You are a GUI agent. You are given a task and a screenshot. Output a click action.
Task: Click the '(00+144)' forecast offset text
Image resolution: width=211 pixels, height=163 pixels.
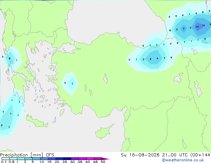click(201, 155)
